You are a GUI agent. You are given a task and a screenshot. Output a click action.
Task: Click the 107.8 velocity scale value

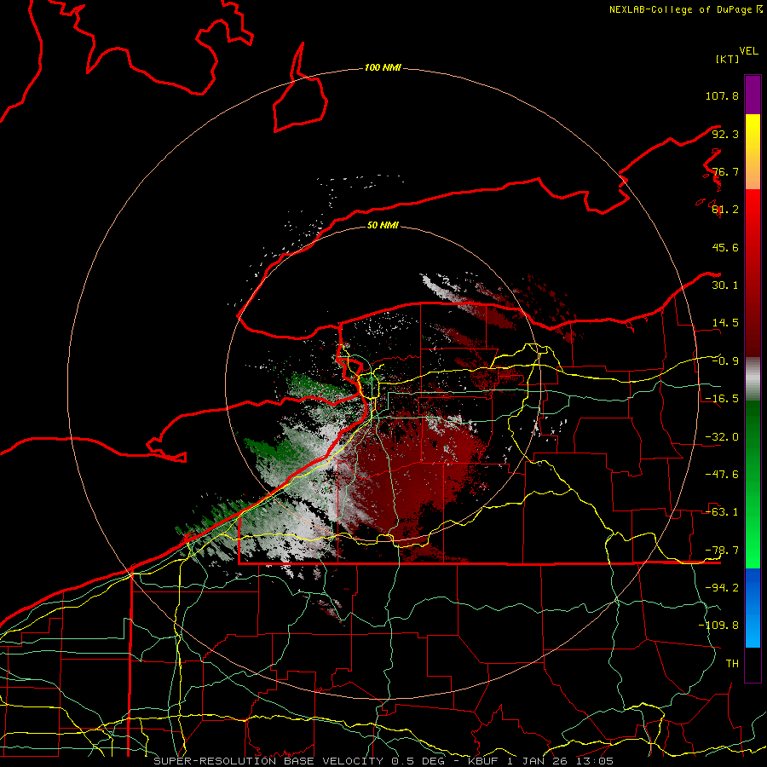tap(722, 95)
